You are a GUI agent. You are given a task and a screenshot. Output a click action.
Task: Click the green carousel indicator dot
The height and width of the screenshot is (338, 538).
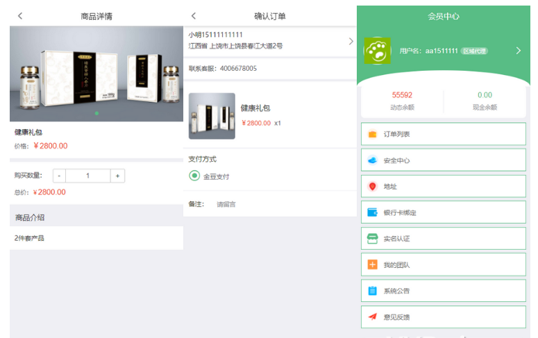(x=96, y=113)
